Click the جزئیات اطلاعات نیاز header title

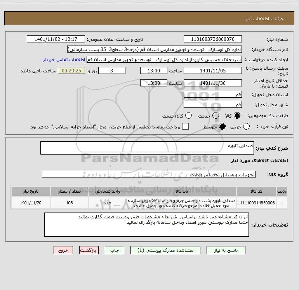265,19
